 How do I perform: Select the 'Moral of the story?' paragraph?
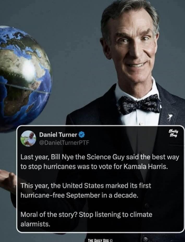point(86,219)
